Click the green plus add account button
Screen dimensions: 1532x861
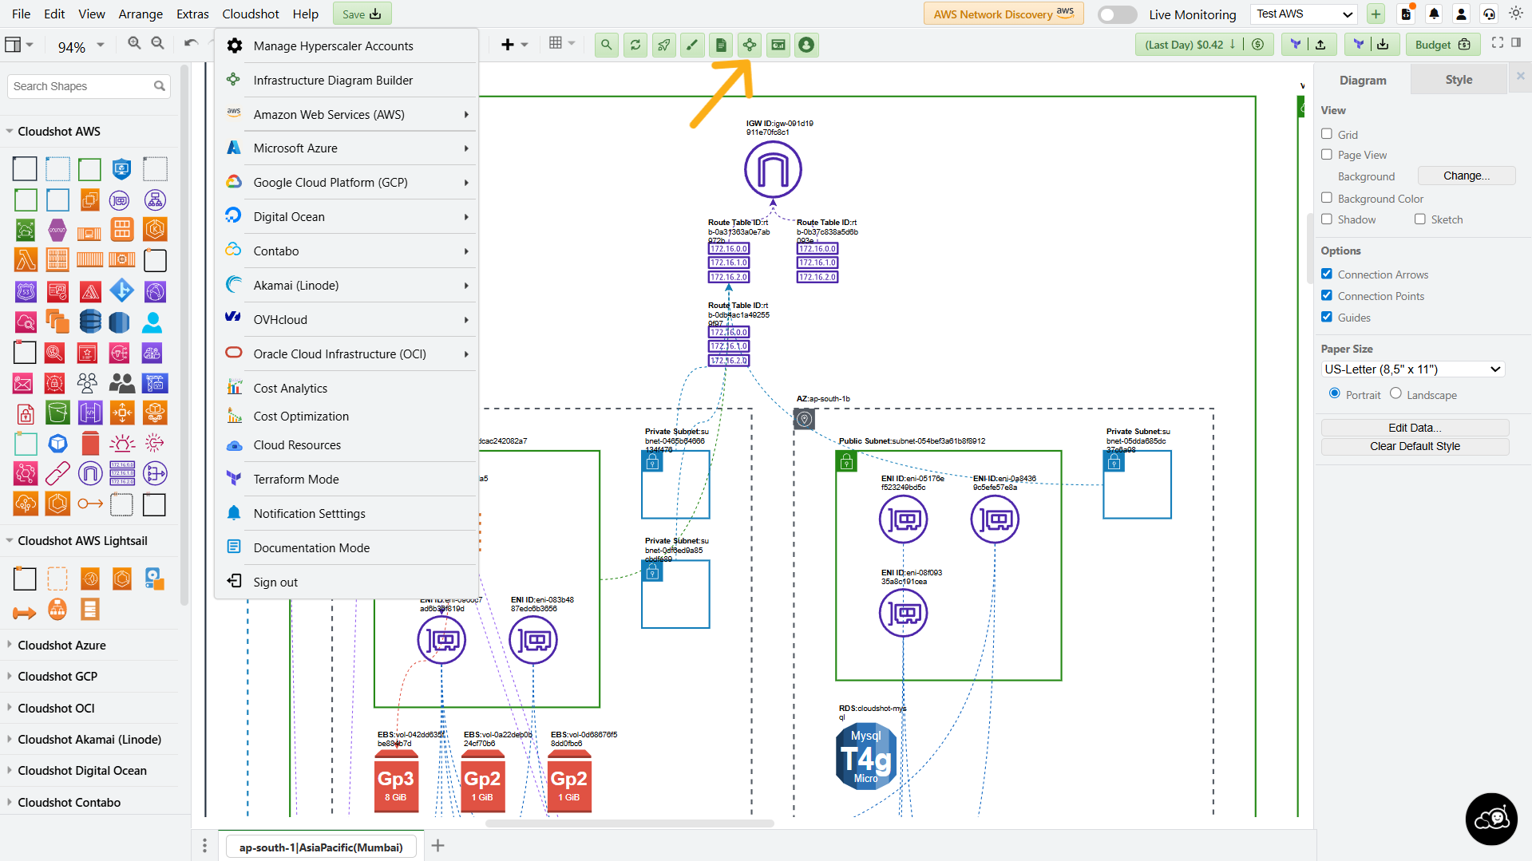[x=1376, y=14]
